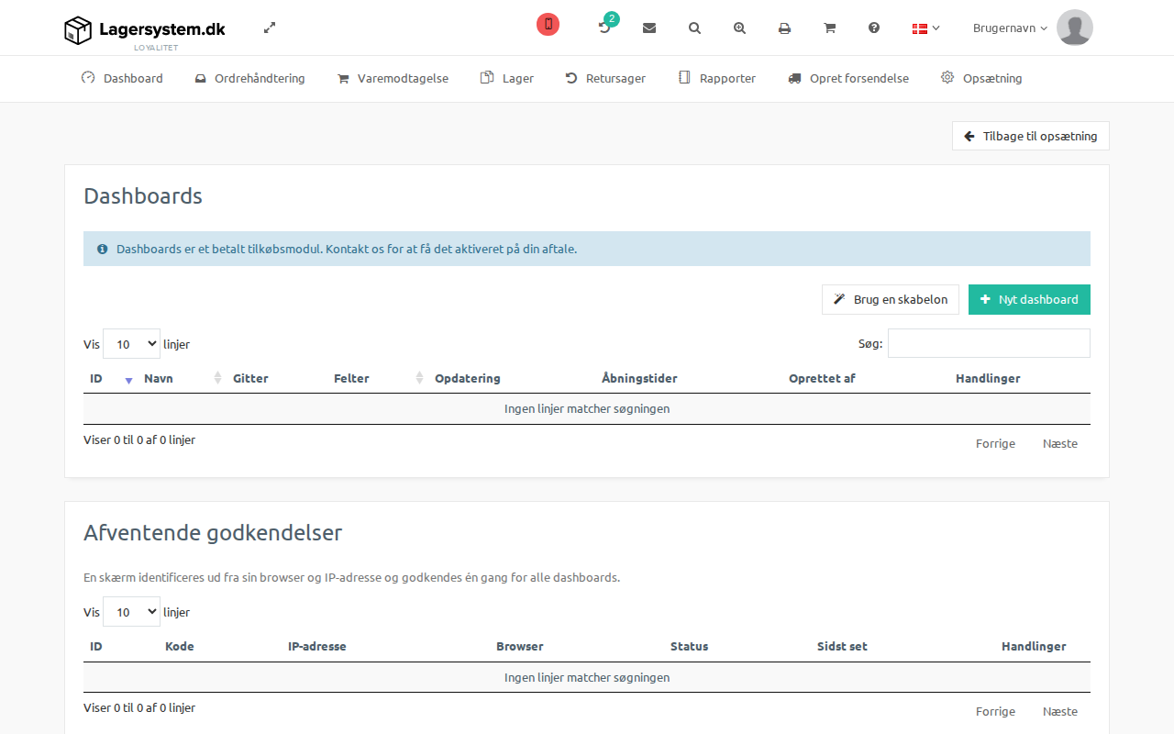The width and height of the screenshot is (1174, 734).
Task: Click the info icon in blue notice
Action: coord(103,250)
